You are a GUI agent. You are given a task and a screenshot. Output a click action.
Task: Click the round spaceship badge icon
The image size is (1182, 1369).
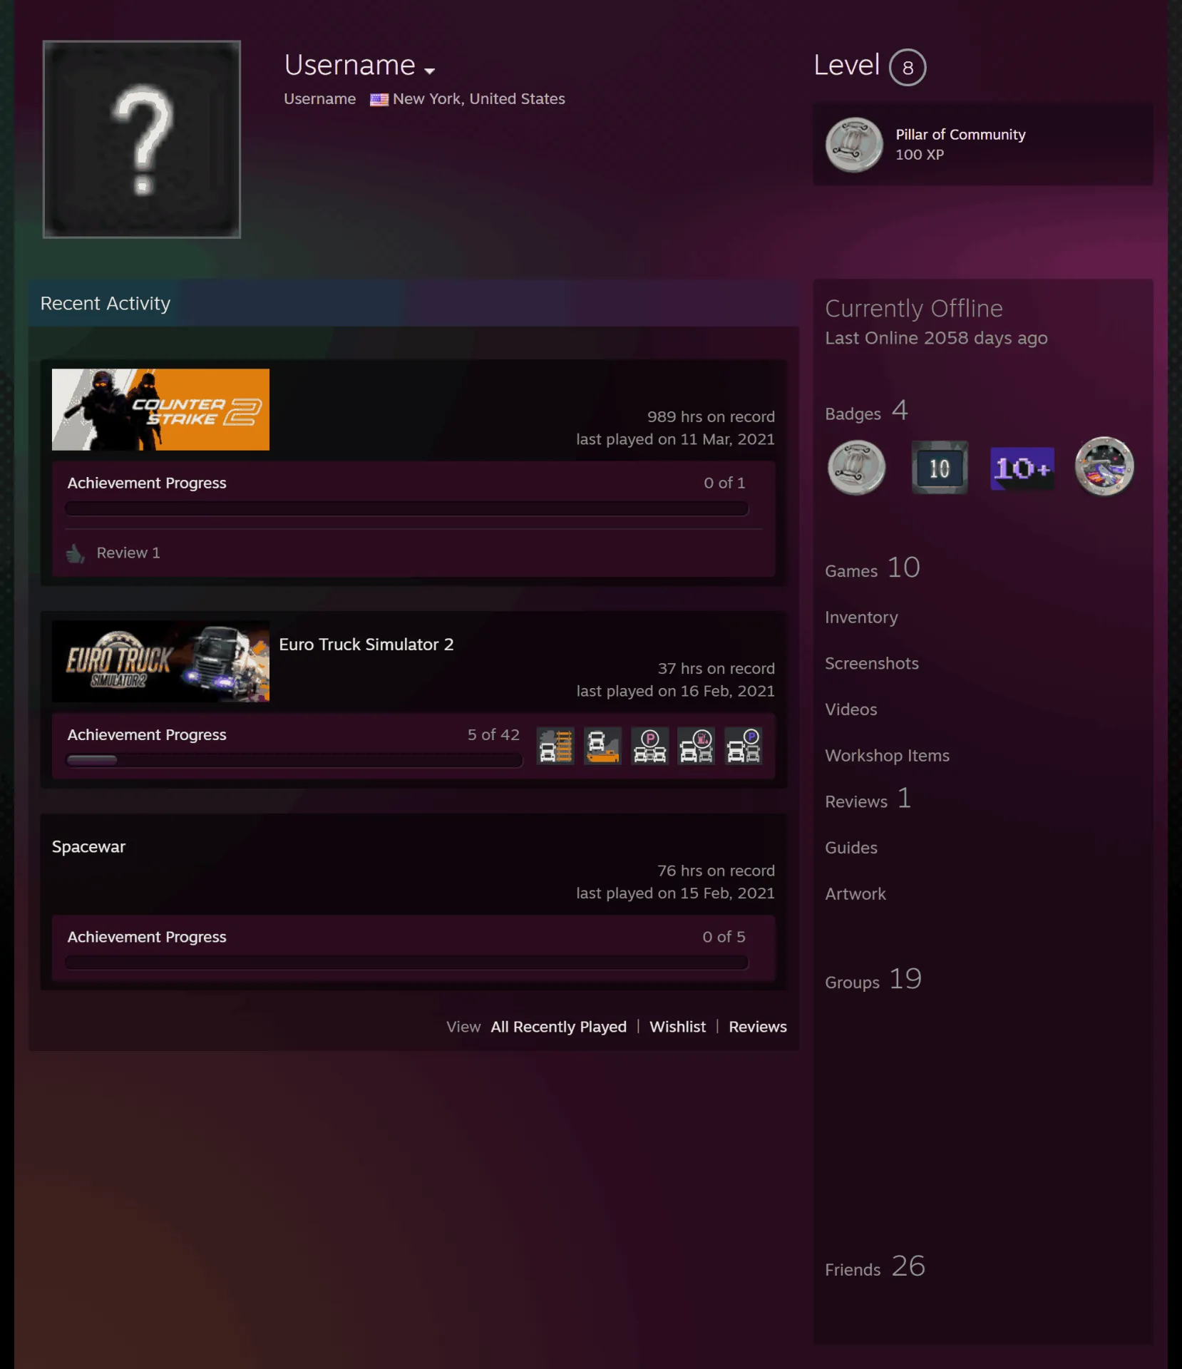click(1104, 467)
